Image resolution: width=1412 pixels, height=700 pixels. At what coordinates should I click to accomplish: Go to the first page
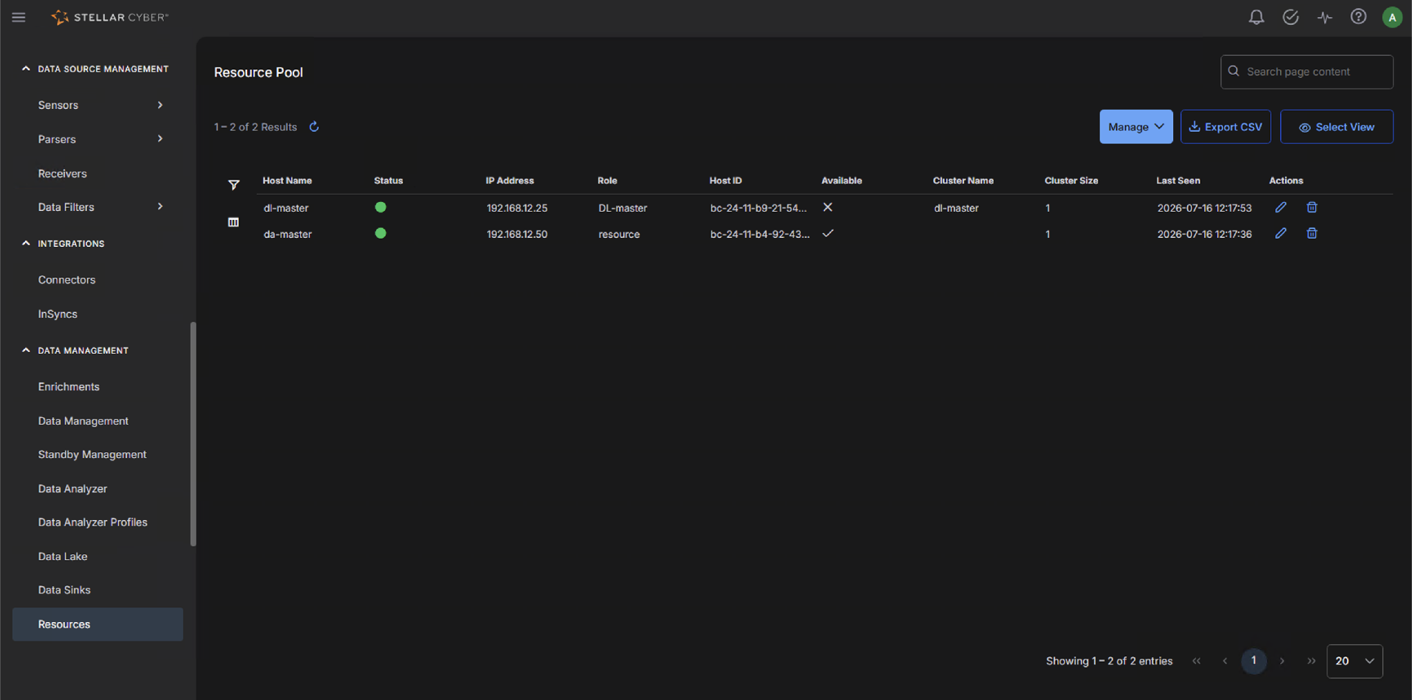click(x=1197, y=661)
